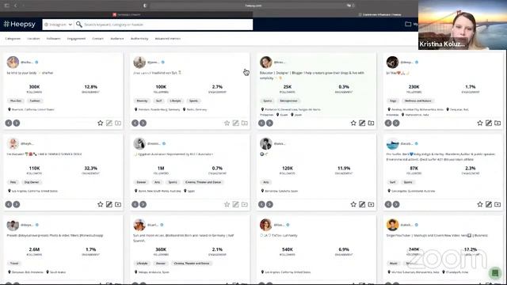Click Kristina's Zoom video thumbnail
507x285 pixels.
(x=463, y=25)
